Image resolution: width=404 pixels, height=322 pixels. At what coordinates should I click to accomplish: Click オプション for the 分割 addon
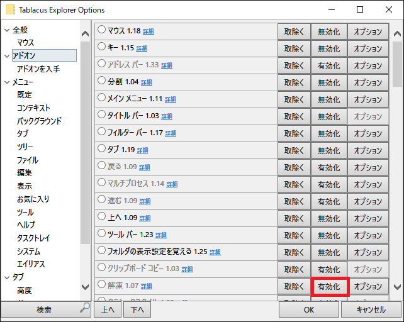coord(368,82)
